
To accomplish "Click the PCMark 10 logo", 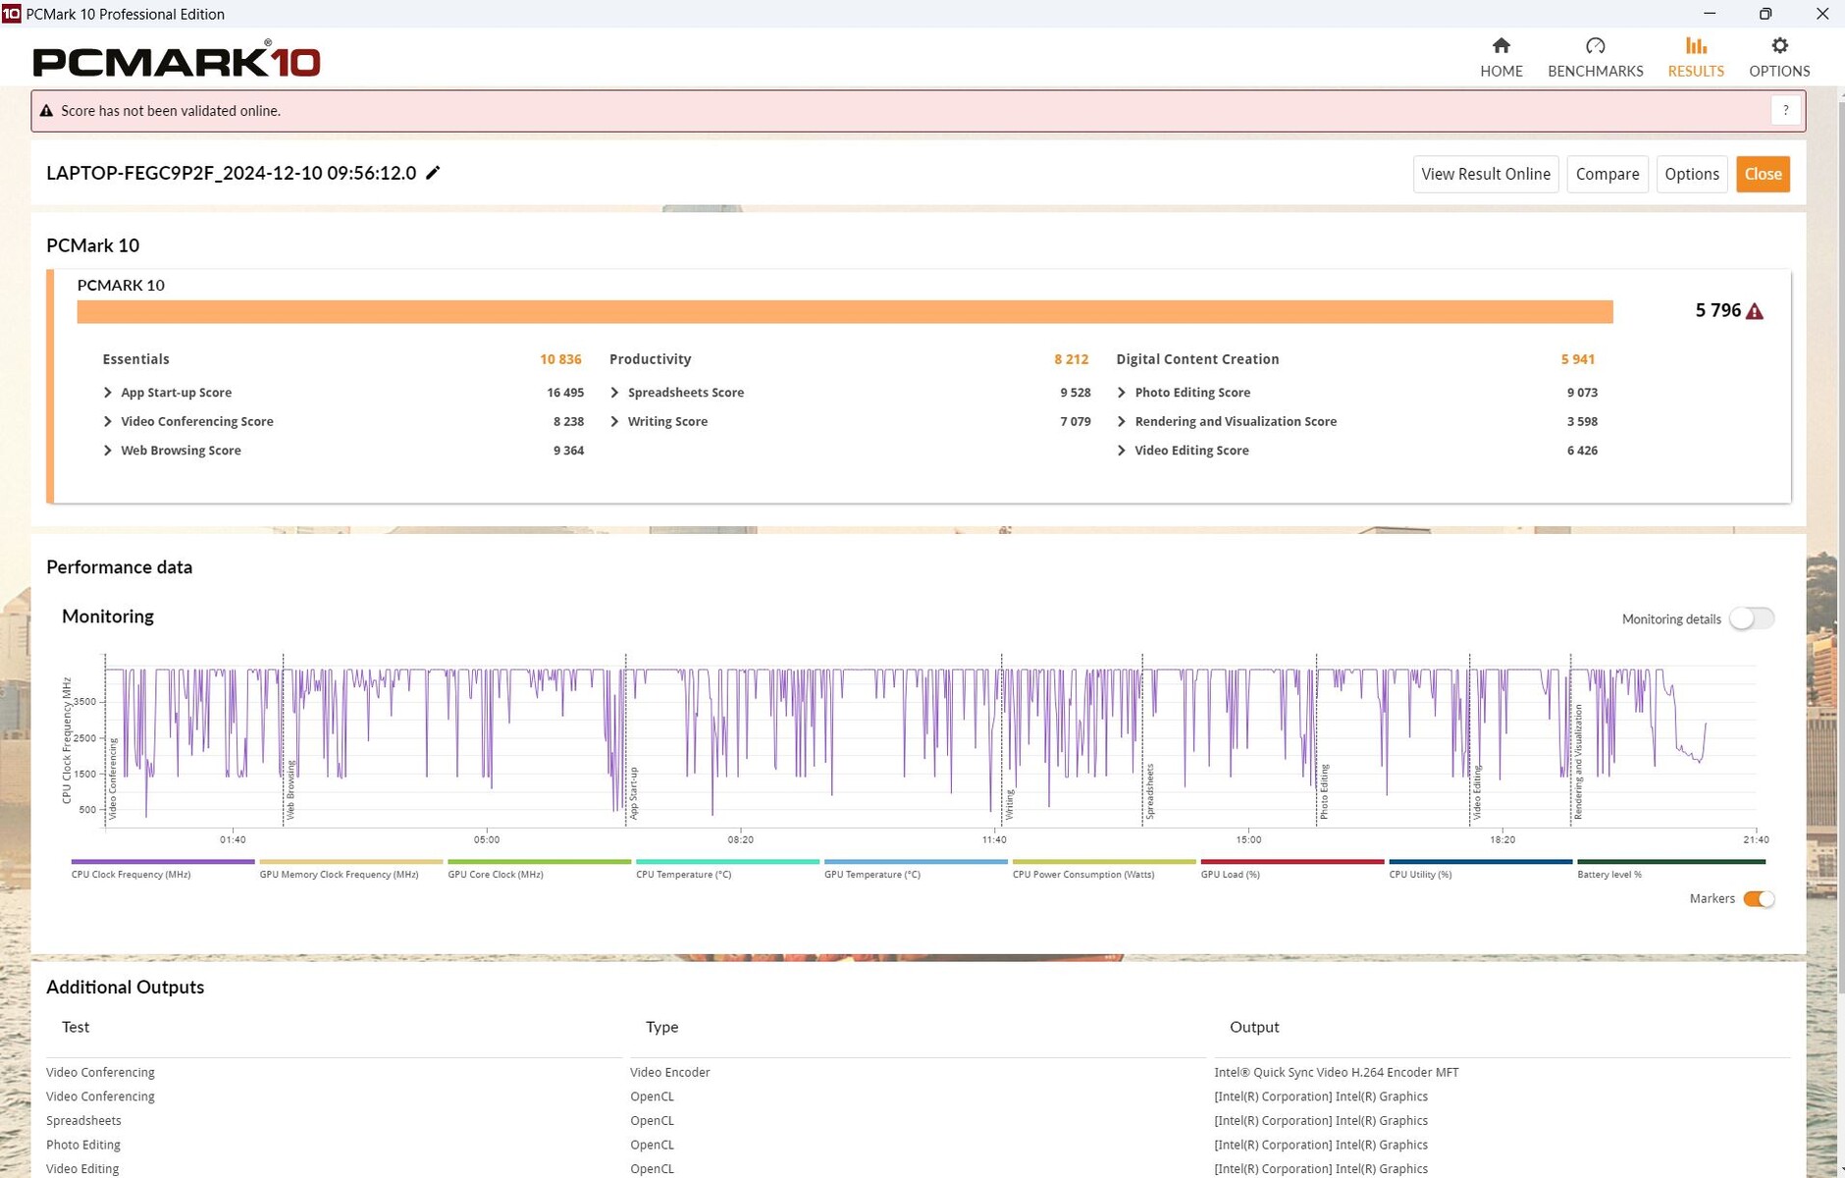I will pos(177,61).
